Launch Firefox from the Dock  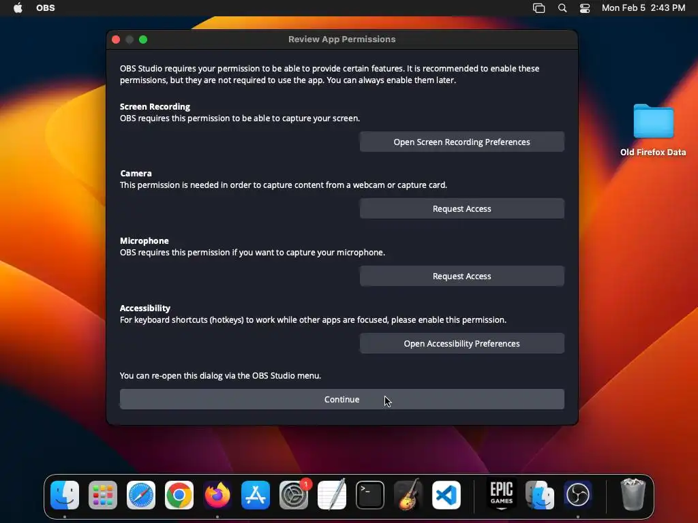(x=217, y=495)
